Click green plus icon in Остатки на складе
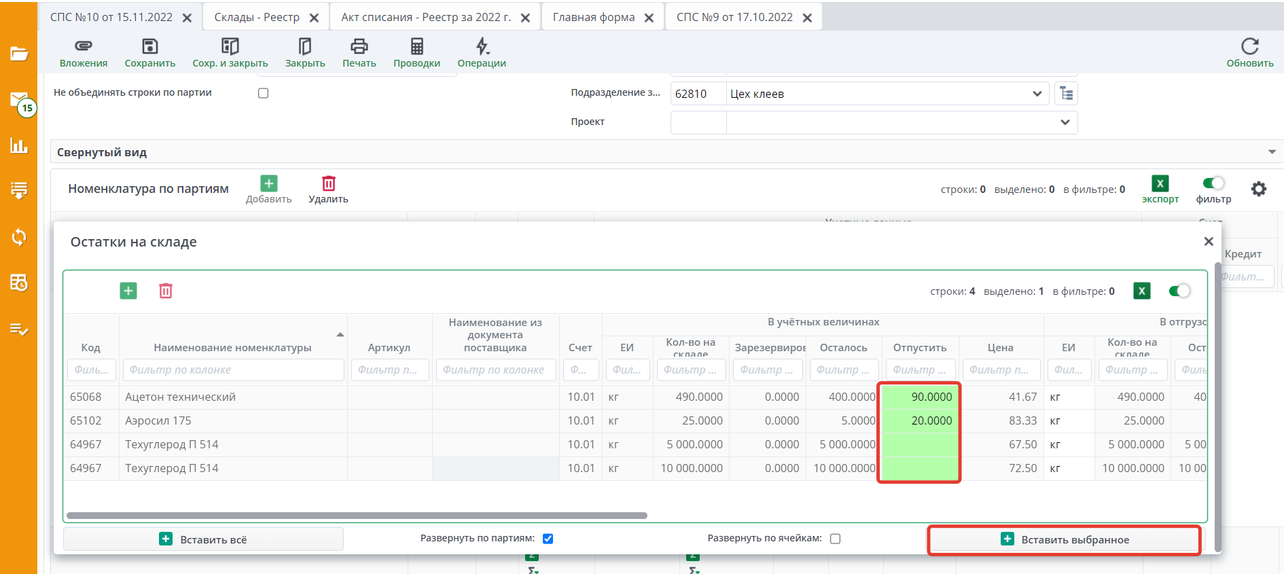1284x574 pixels. 128,291
